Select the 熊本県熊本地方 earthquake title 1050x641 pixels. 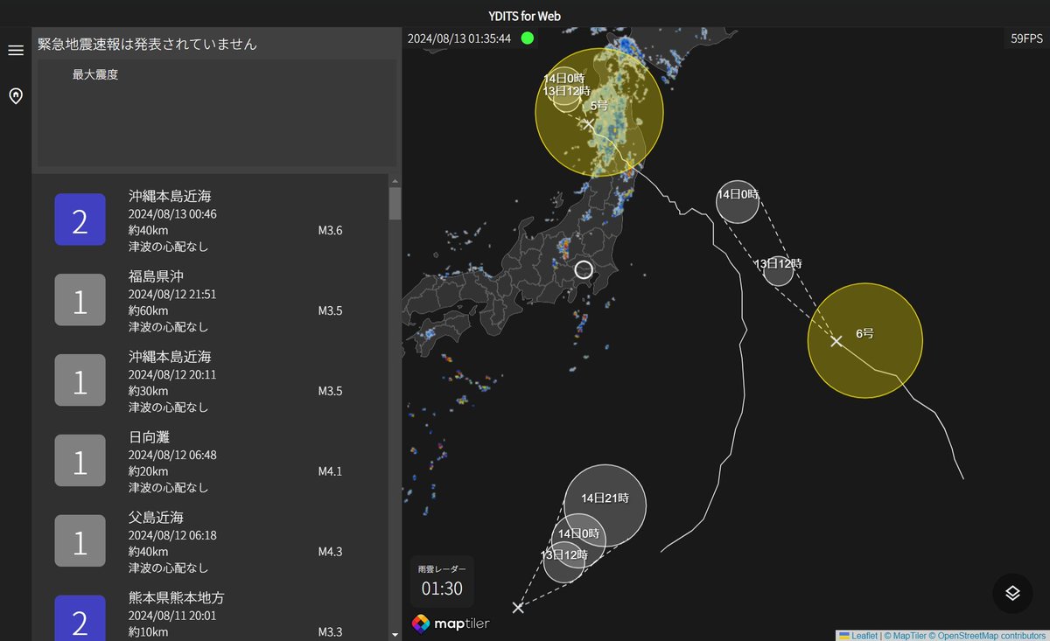(x=177, y=598)
